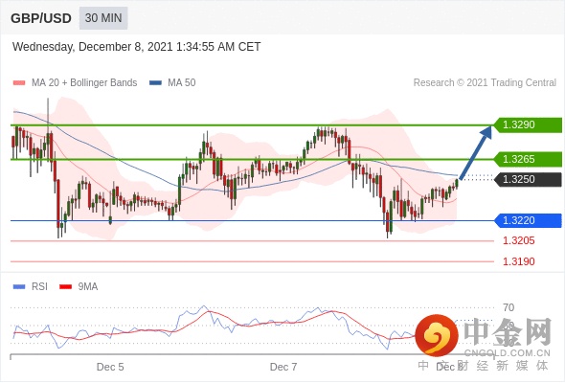Click the blue MA 50 legend swatch
Screen dimensions: 565x383
point(155,83)
